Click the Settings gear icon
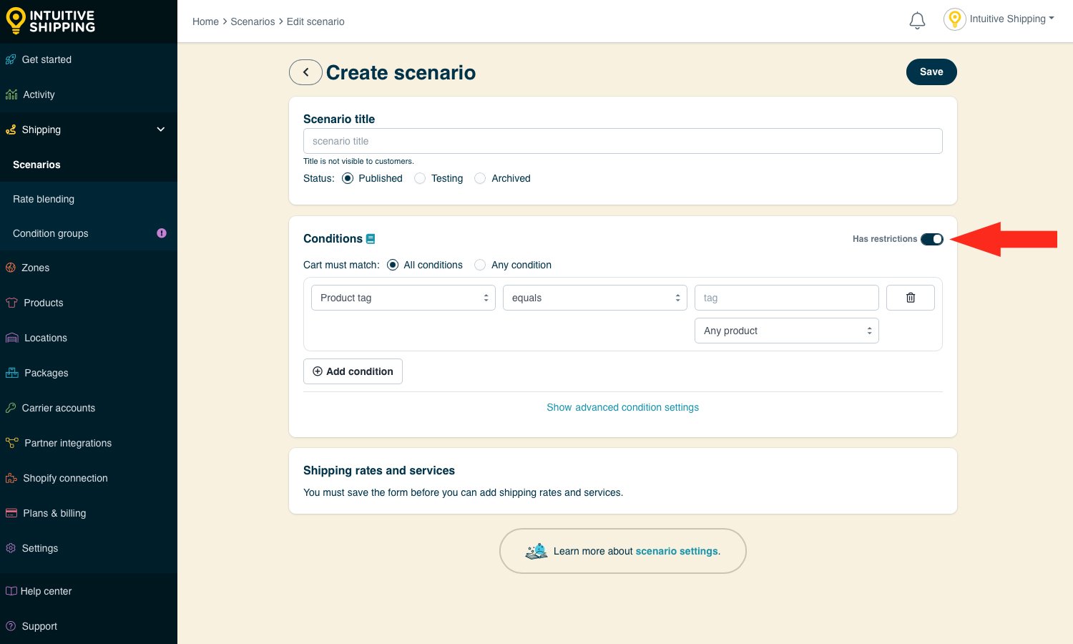1073x644 pixels. pyautogui.click(x=11, y=548)
